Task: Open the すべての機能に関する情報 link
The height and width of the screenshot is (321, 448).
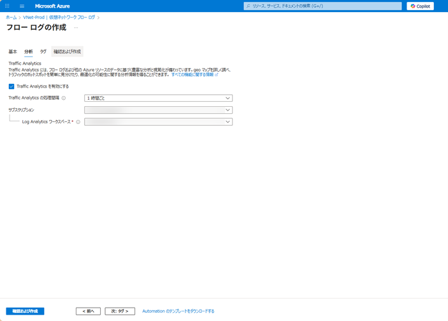Action: pyautogui.click(x=194, y=74)
